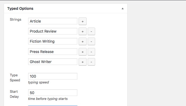Image resolution: width=186 pixels, height=106 pixels.
Task: Click the Start Delay input field
Action: [x=53, y=93]
